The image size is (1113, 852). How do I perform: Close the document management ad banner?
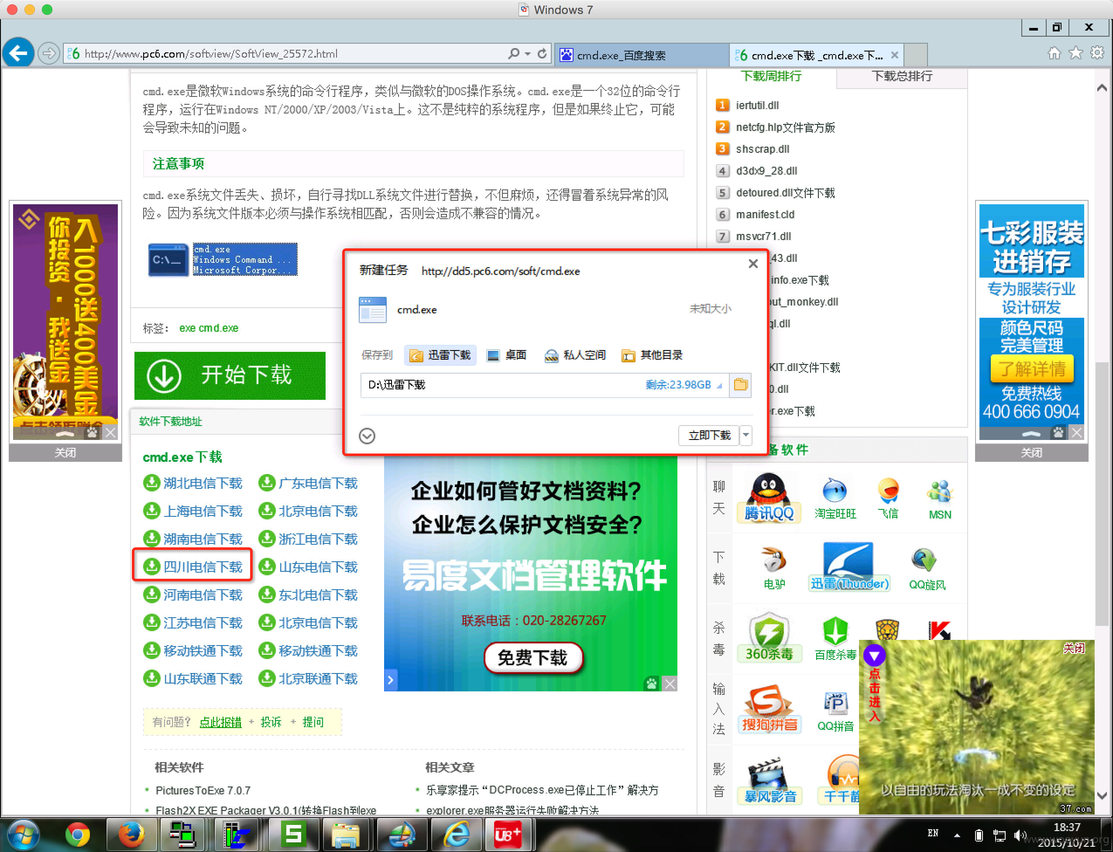pyautogui.click(x=670, y=684)
